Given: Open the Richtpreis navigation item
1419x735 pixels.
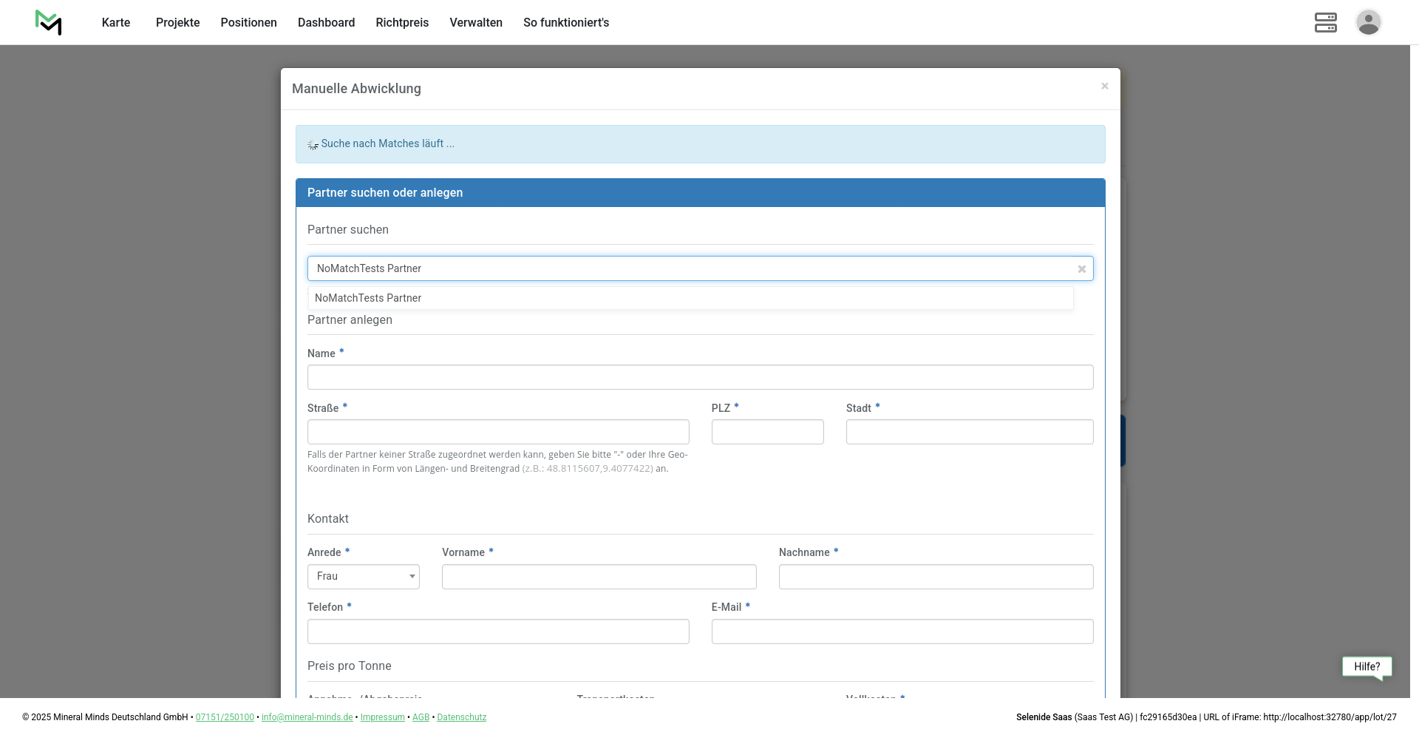Looking at the screenshot, I should point(402,23).
